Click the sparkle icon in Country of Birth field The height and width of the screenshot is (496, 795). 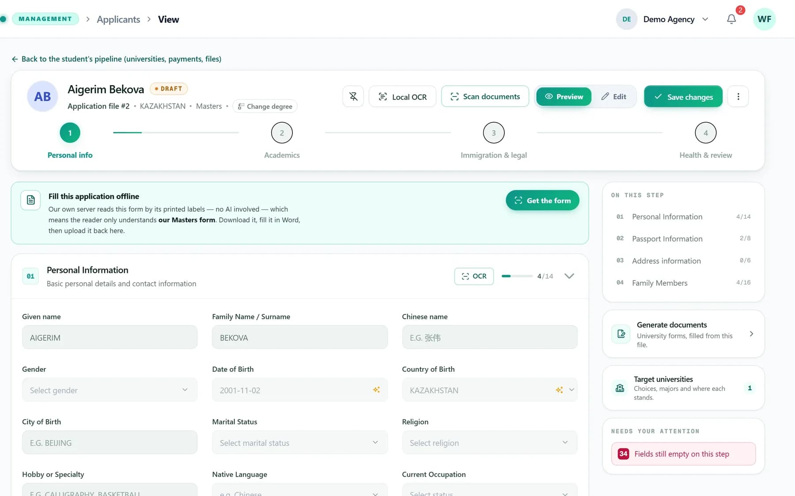point(559,390)
